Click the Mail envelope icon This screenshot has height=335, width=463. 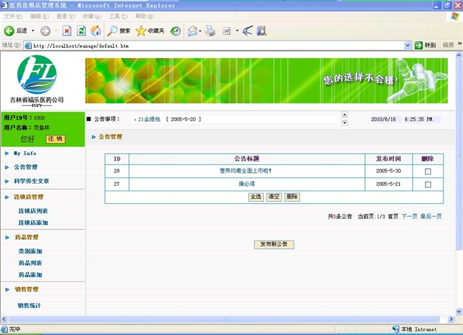click(x=192, y=31)
